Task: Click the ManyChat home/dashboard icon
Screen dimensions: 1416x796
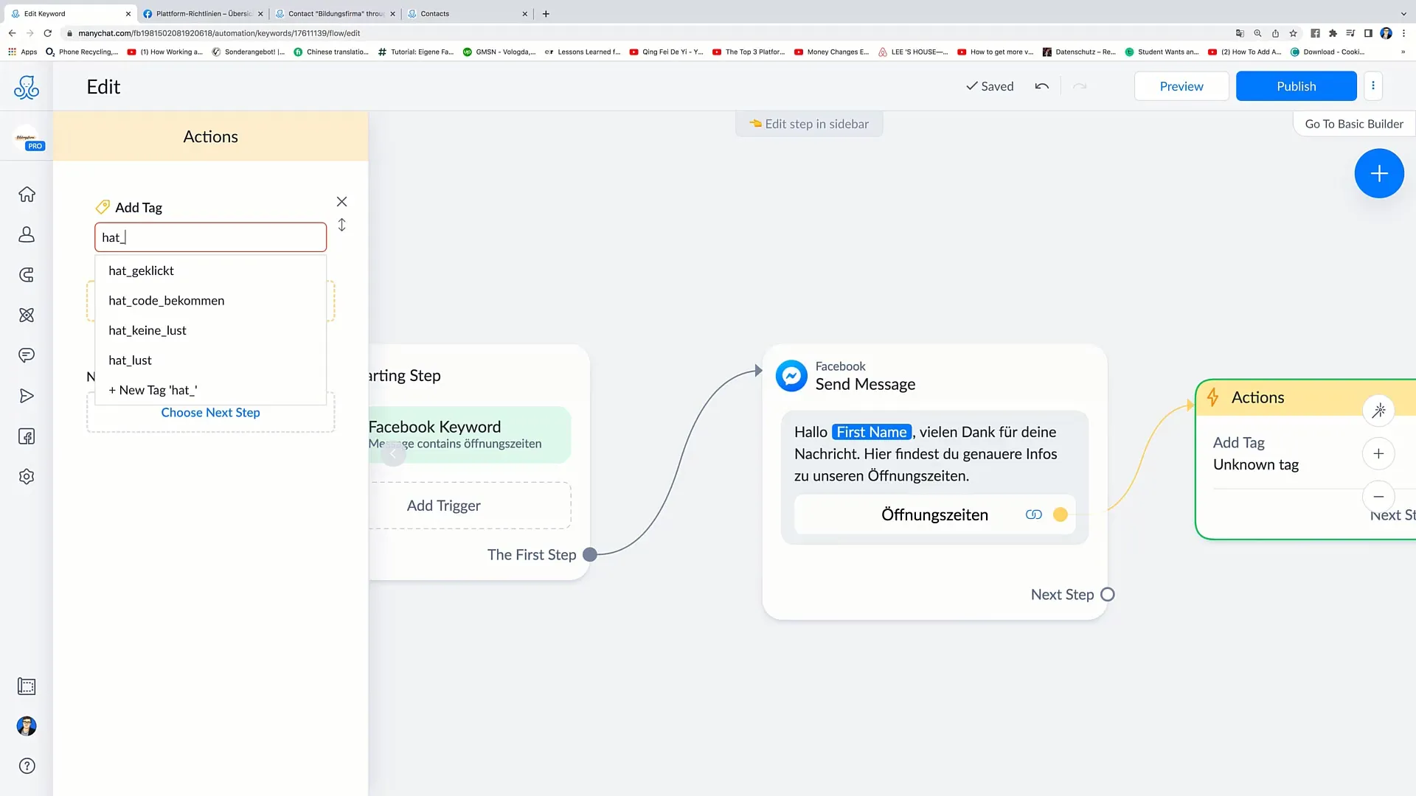Action: coord(27,193)
